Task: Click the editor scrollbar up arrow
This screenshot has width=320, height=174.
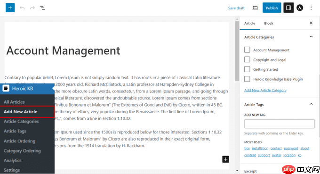Action: click(x=237, y=19)
